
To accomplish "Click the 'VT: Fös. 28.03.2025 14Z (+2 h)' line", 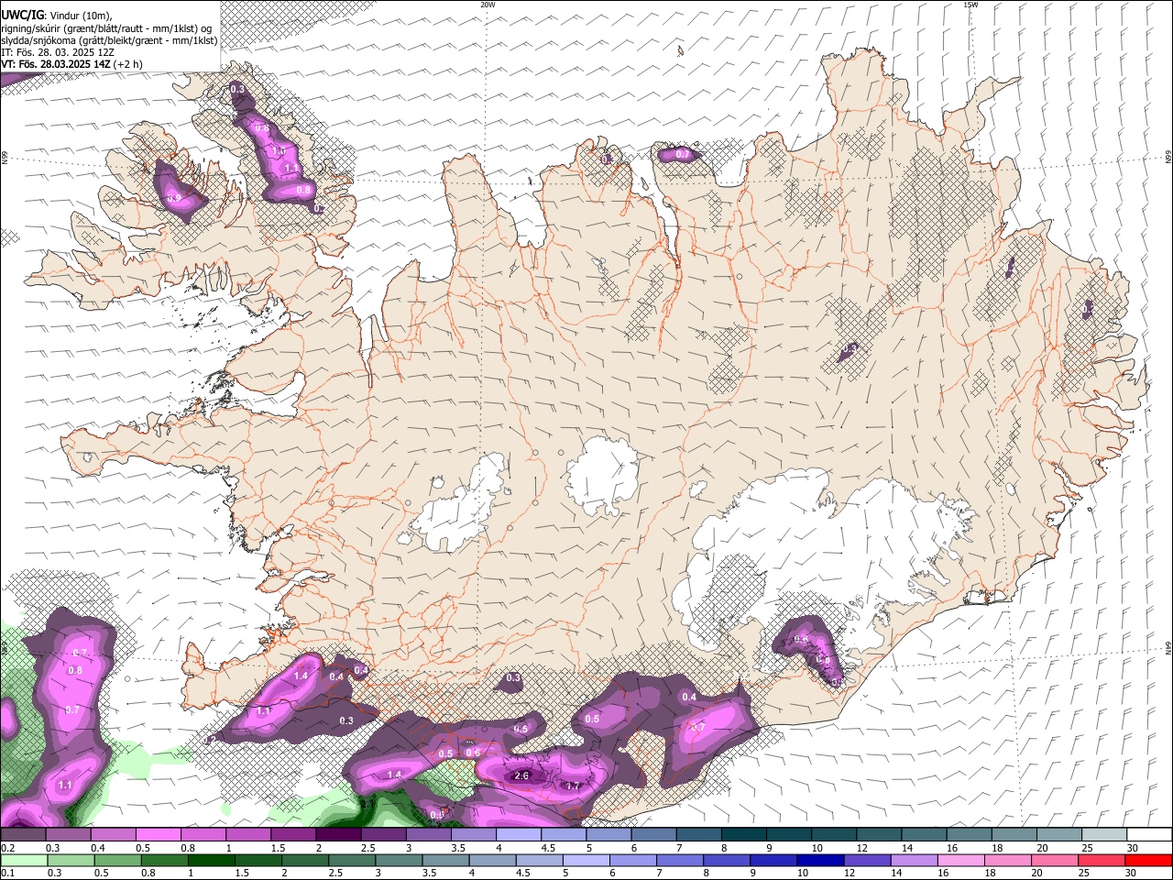I will [x=71, y=64].
